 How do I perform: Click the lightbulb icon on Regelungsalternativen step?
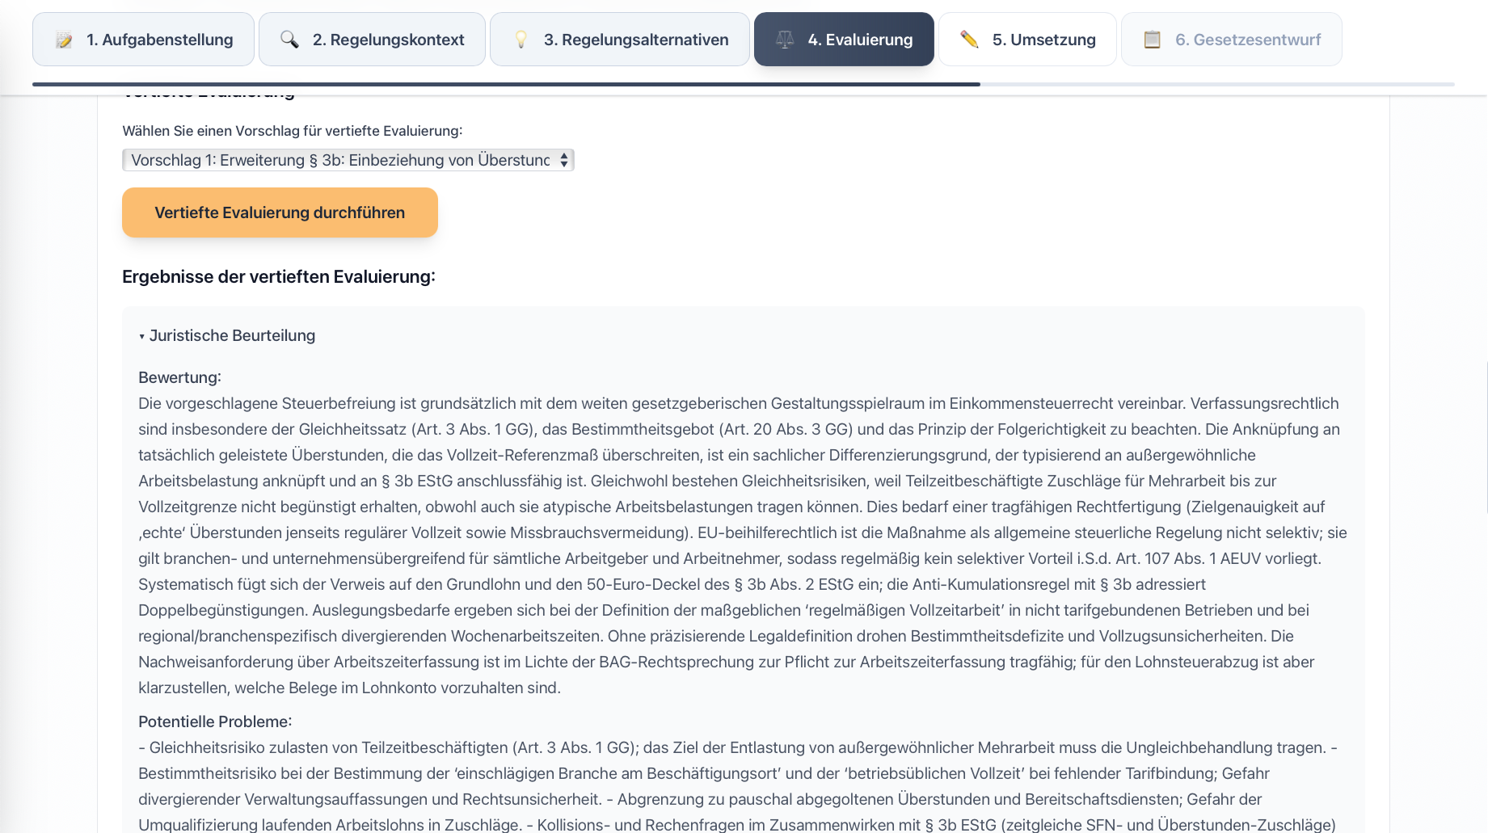522,38
